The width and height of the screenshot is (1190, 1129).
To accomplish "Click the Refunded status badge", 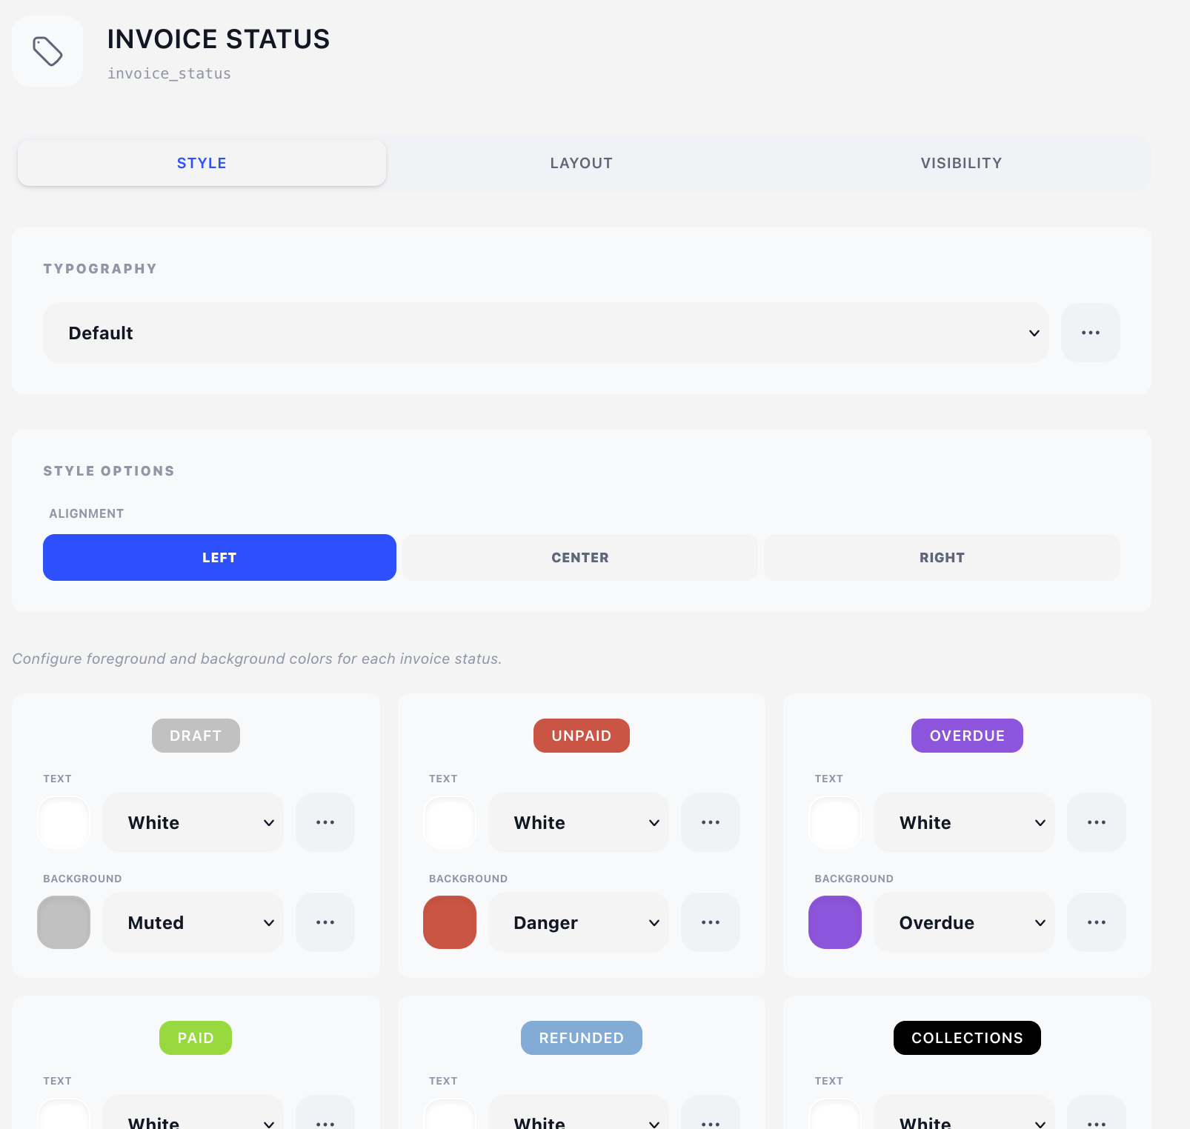I will pos(582,1038).
